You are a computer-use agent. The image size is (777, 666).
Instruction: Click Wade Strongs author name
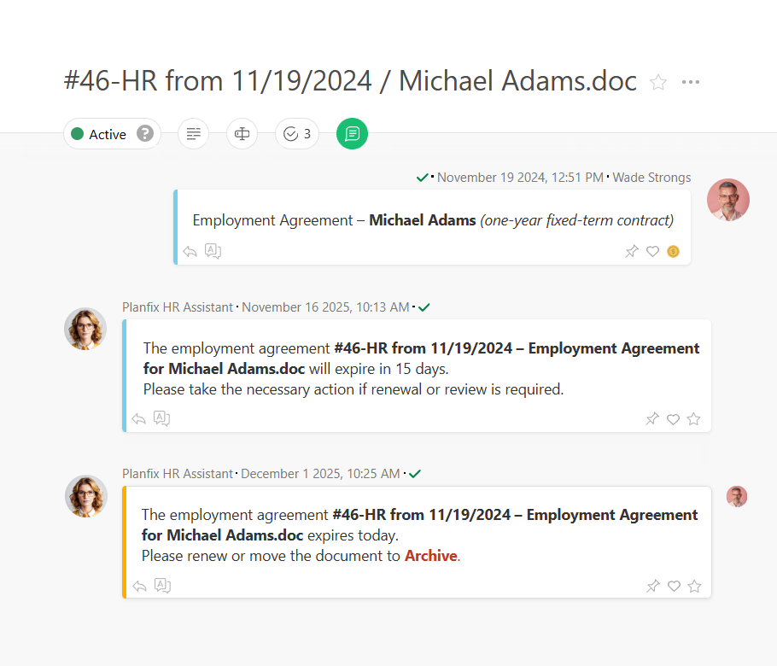651,177
